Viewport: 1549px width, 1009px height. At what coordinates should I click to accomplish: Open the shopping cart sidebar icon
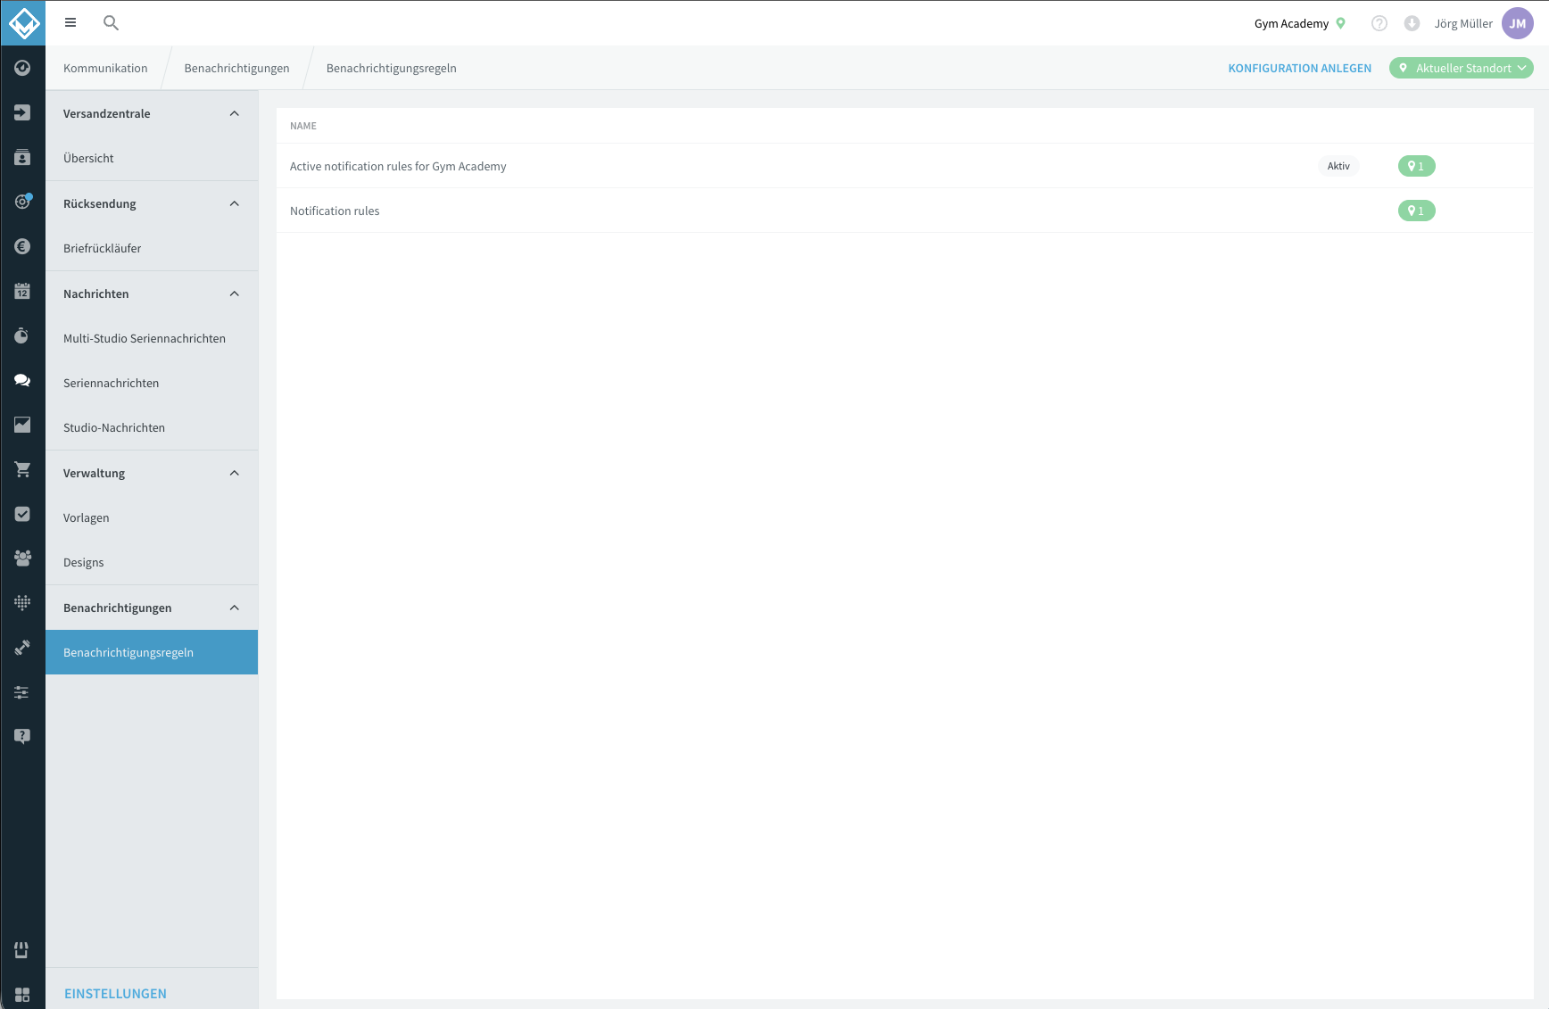pyautogui.click(x=22, y=469)
